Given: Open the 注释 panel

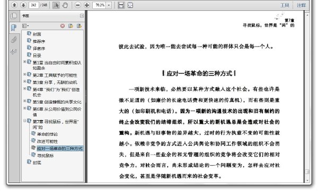Looking at the screenshot, I should pyautogui.click(x=301, y=5).
